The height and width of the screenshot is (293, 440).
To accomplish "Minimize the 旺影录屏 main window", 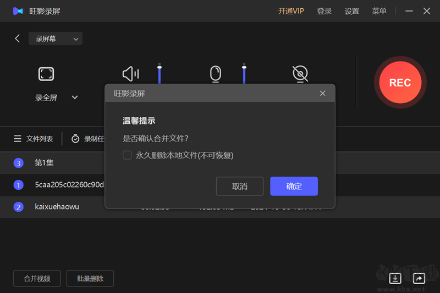I will coord(409,11).
